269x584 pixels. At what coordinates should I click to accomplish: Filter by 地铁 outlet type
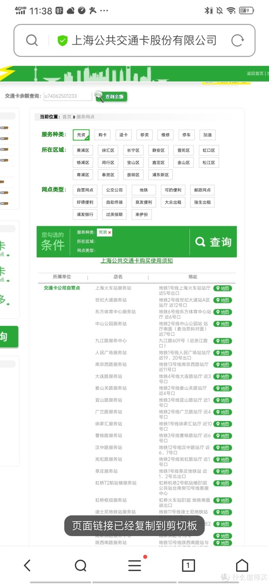tap(144, 190)
